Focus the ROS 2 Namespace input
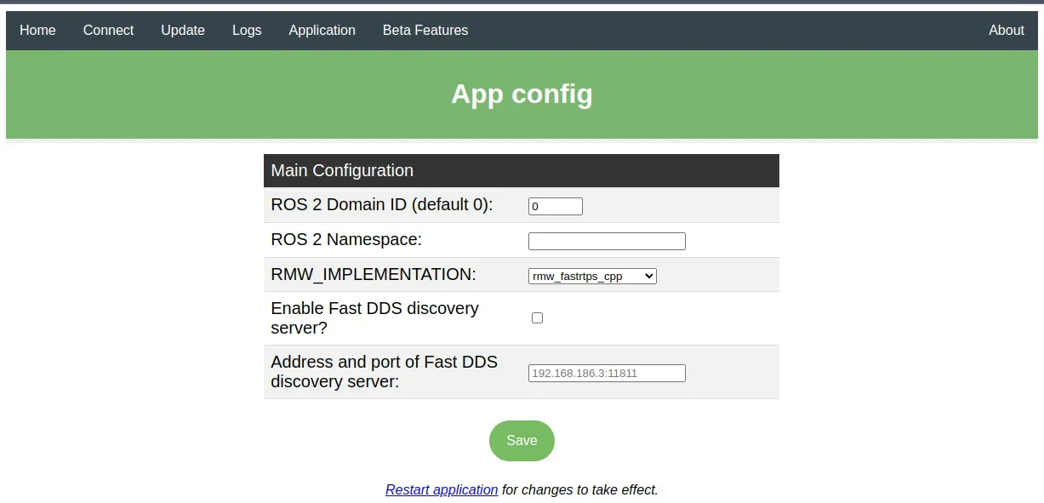Image resolution: width=1044 pixels, height=503 pixels. tap(607, 241)
